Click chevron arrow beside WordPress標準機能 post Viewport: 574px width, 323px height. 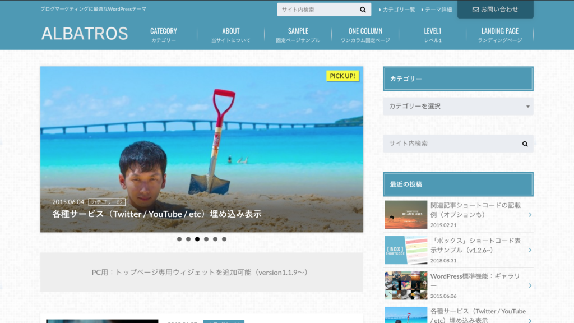click(530, 285)
